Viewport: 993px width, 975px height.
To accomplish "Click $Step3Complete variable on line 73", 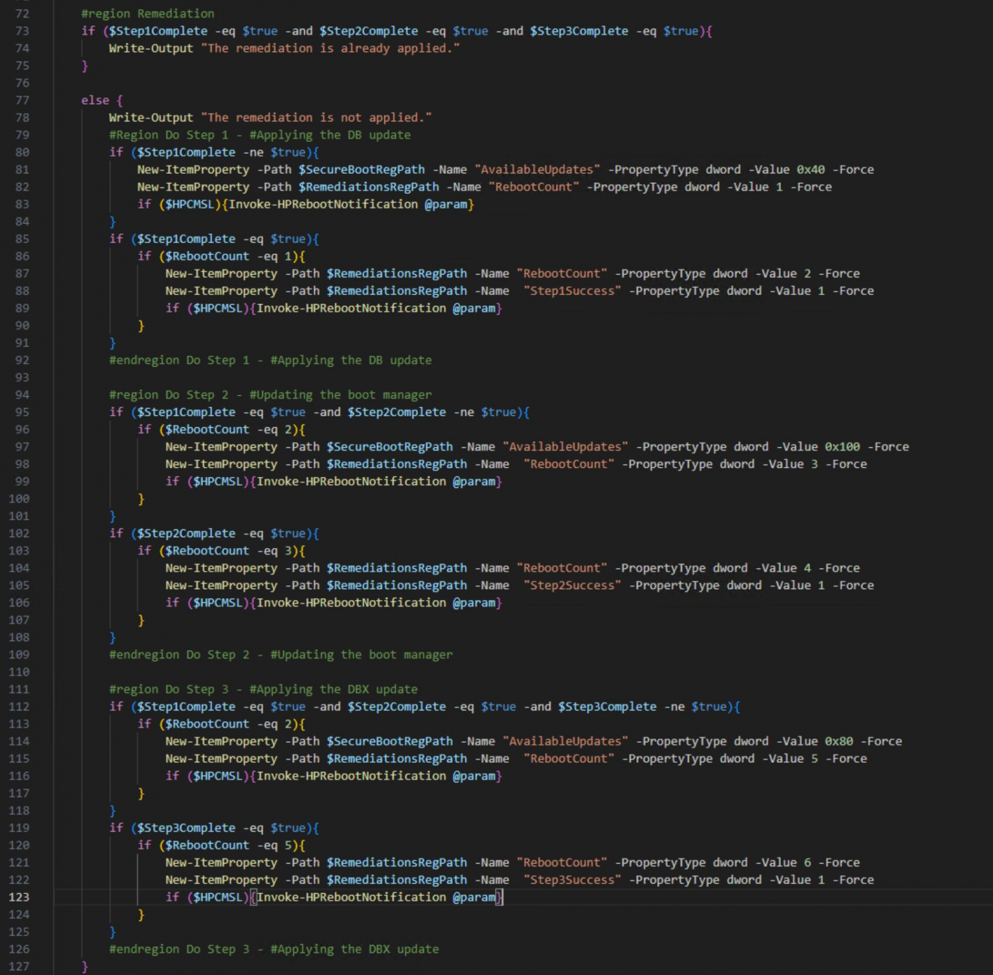I will tap(579, 31).
